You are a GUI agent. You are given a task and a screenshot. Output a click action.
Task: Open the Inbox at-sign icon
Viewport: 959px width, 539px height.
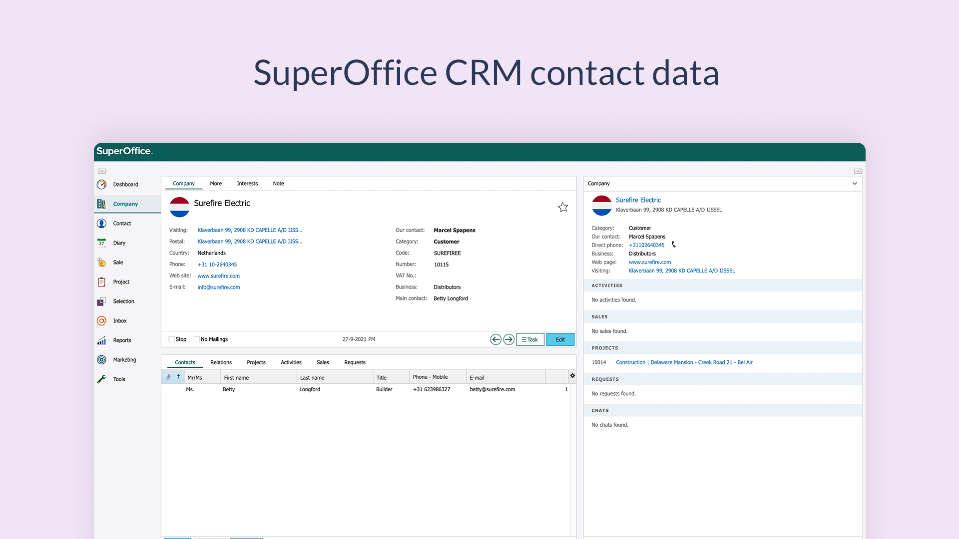tap(102, 321)
